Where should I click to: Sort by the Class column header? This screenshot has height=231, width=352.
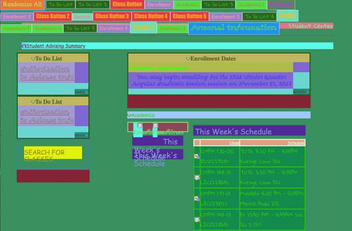coord(234,143)
